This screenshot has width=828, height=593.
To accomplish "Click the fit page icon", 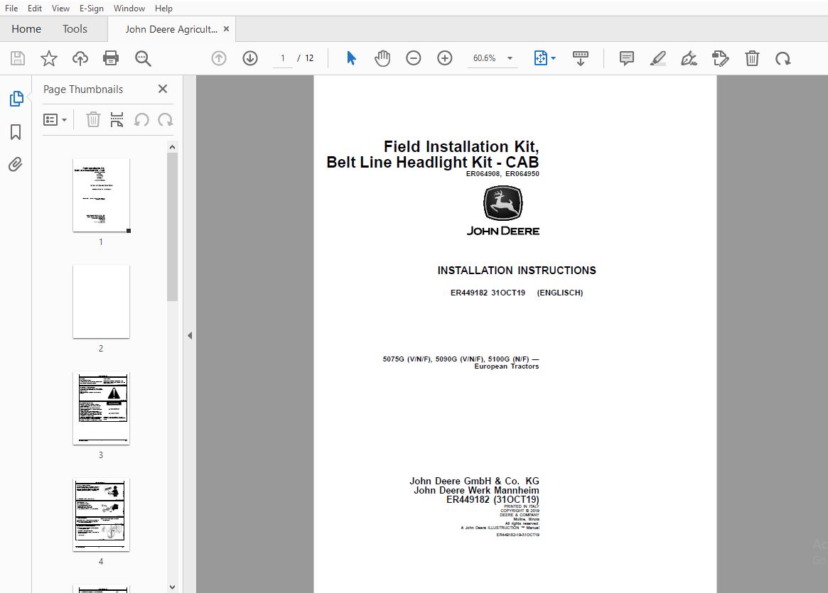I will coord(541,58).
